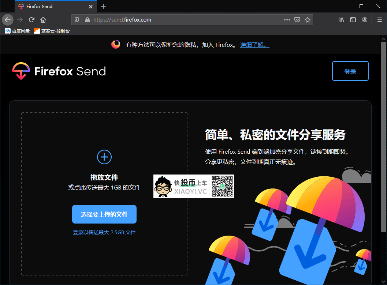Viewport: 387px width, 285px height.
Task: Reload the Firefox Send page
Action: (x=31, y=20)
